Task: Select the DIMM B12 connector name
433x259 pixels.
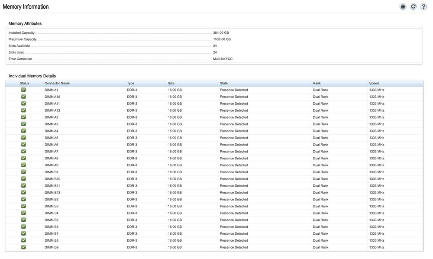Action: tap(52, 192)
